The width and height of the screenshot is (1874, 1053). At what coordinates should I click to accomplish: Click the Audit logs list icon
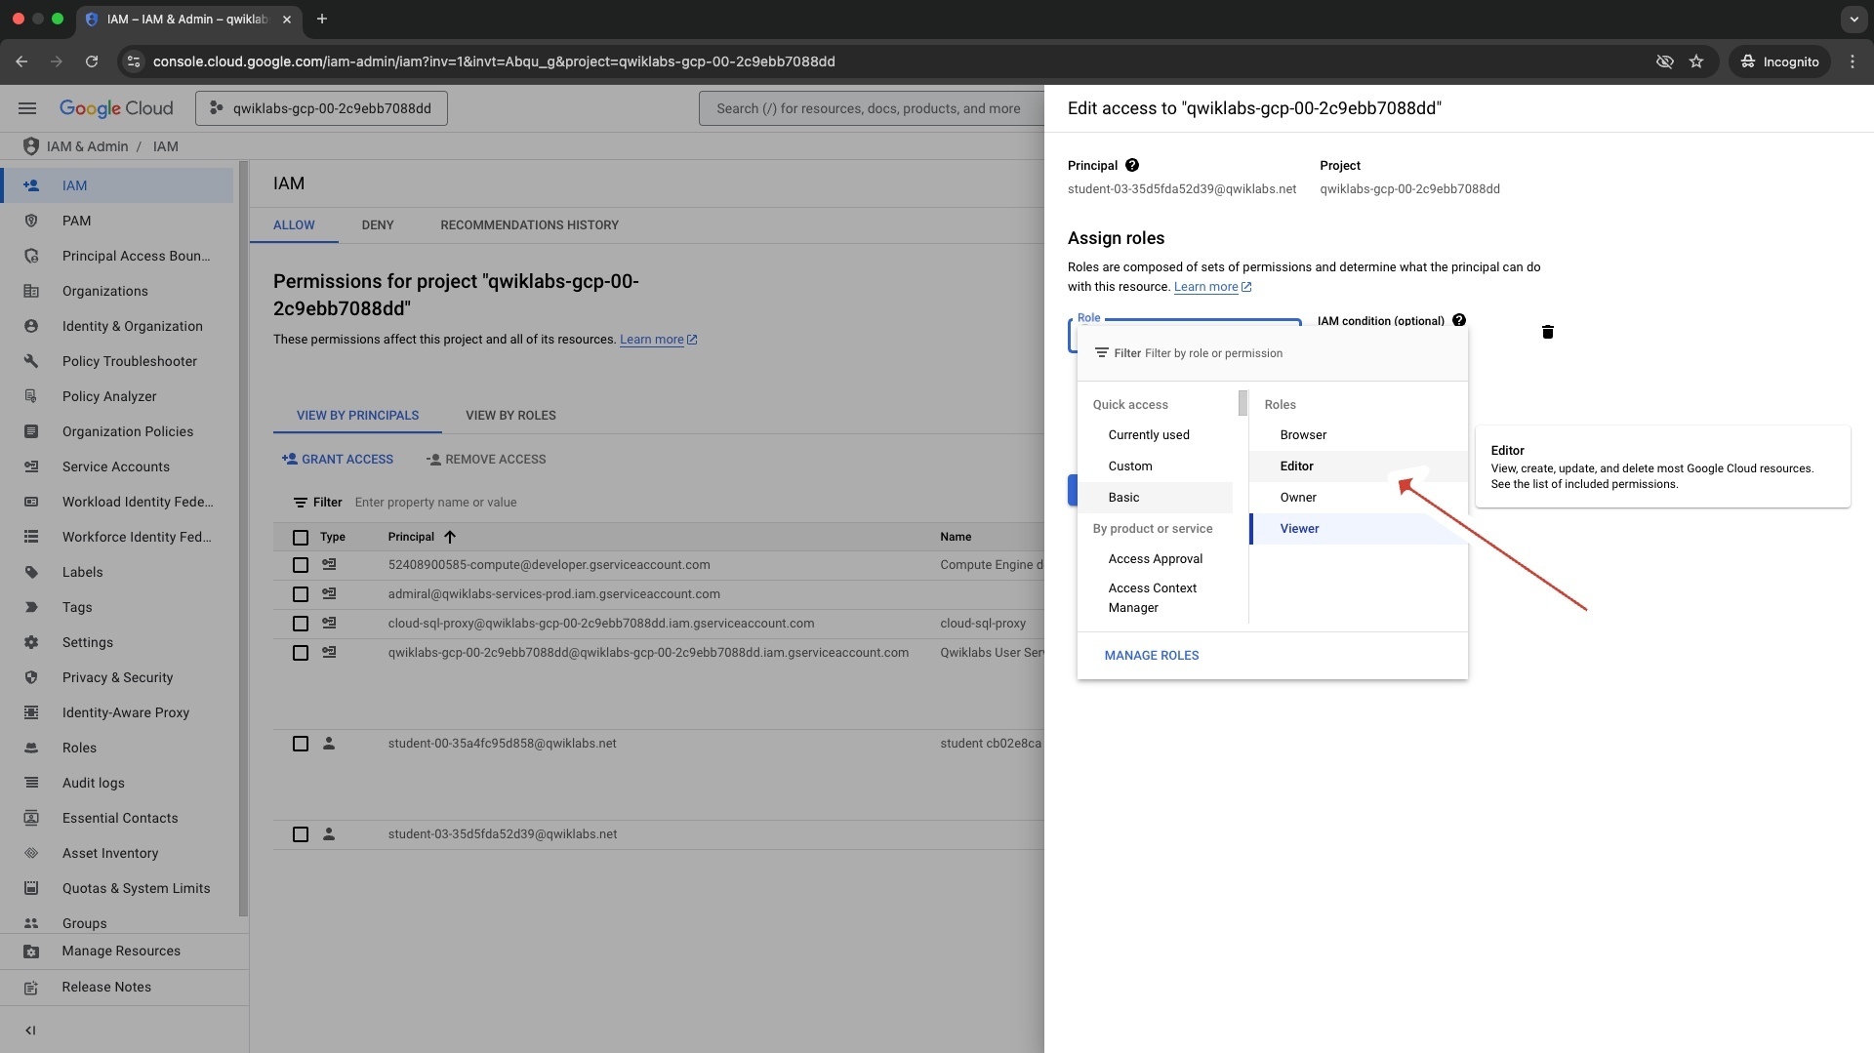coord(31,783)
